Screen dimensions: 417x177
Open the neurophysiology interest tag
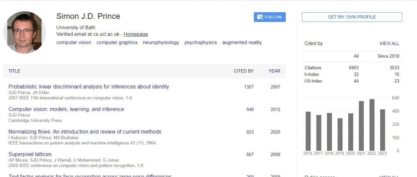tap(161, 42)
